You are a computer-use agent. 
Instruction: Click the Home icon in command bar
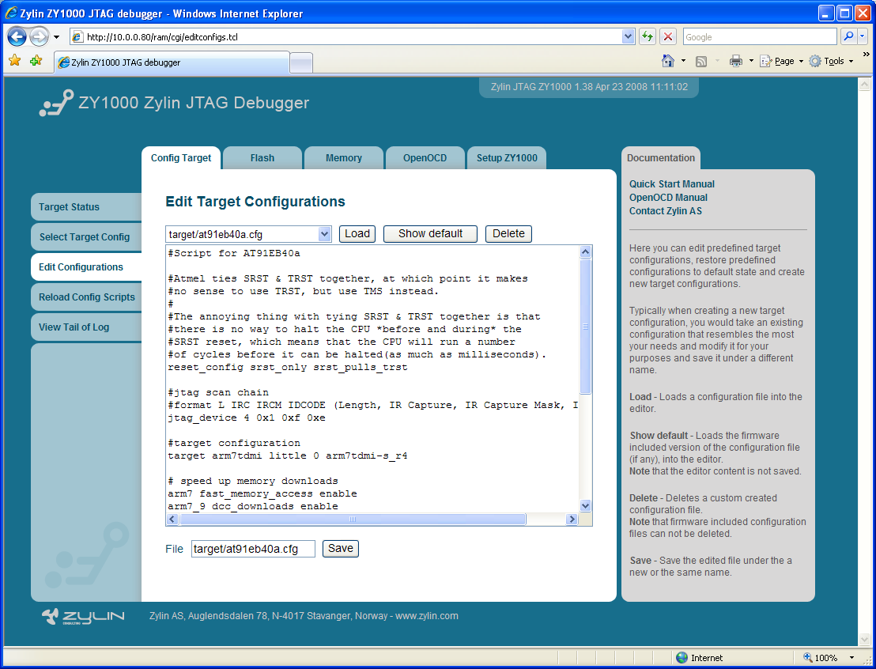click(667, 61)
